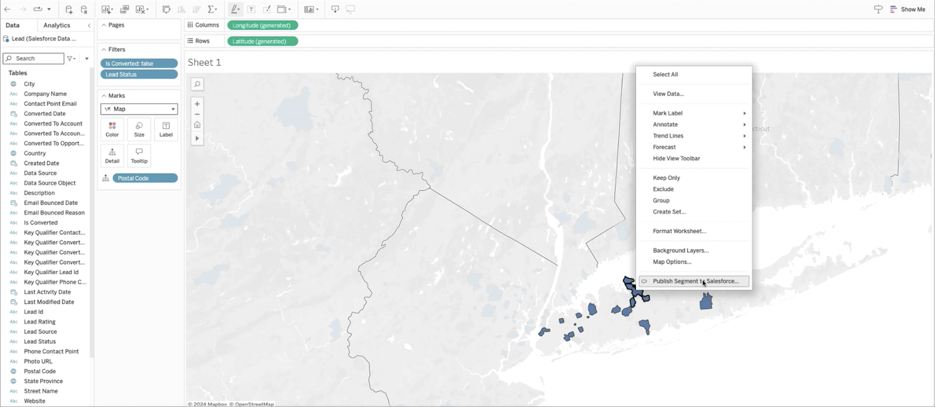Click the Highlight pen icon
Image resolution: width=935 pixels, height=407 pixels.
(234, 9)
